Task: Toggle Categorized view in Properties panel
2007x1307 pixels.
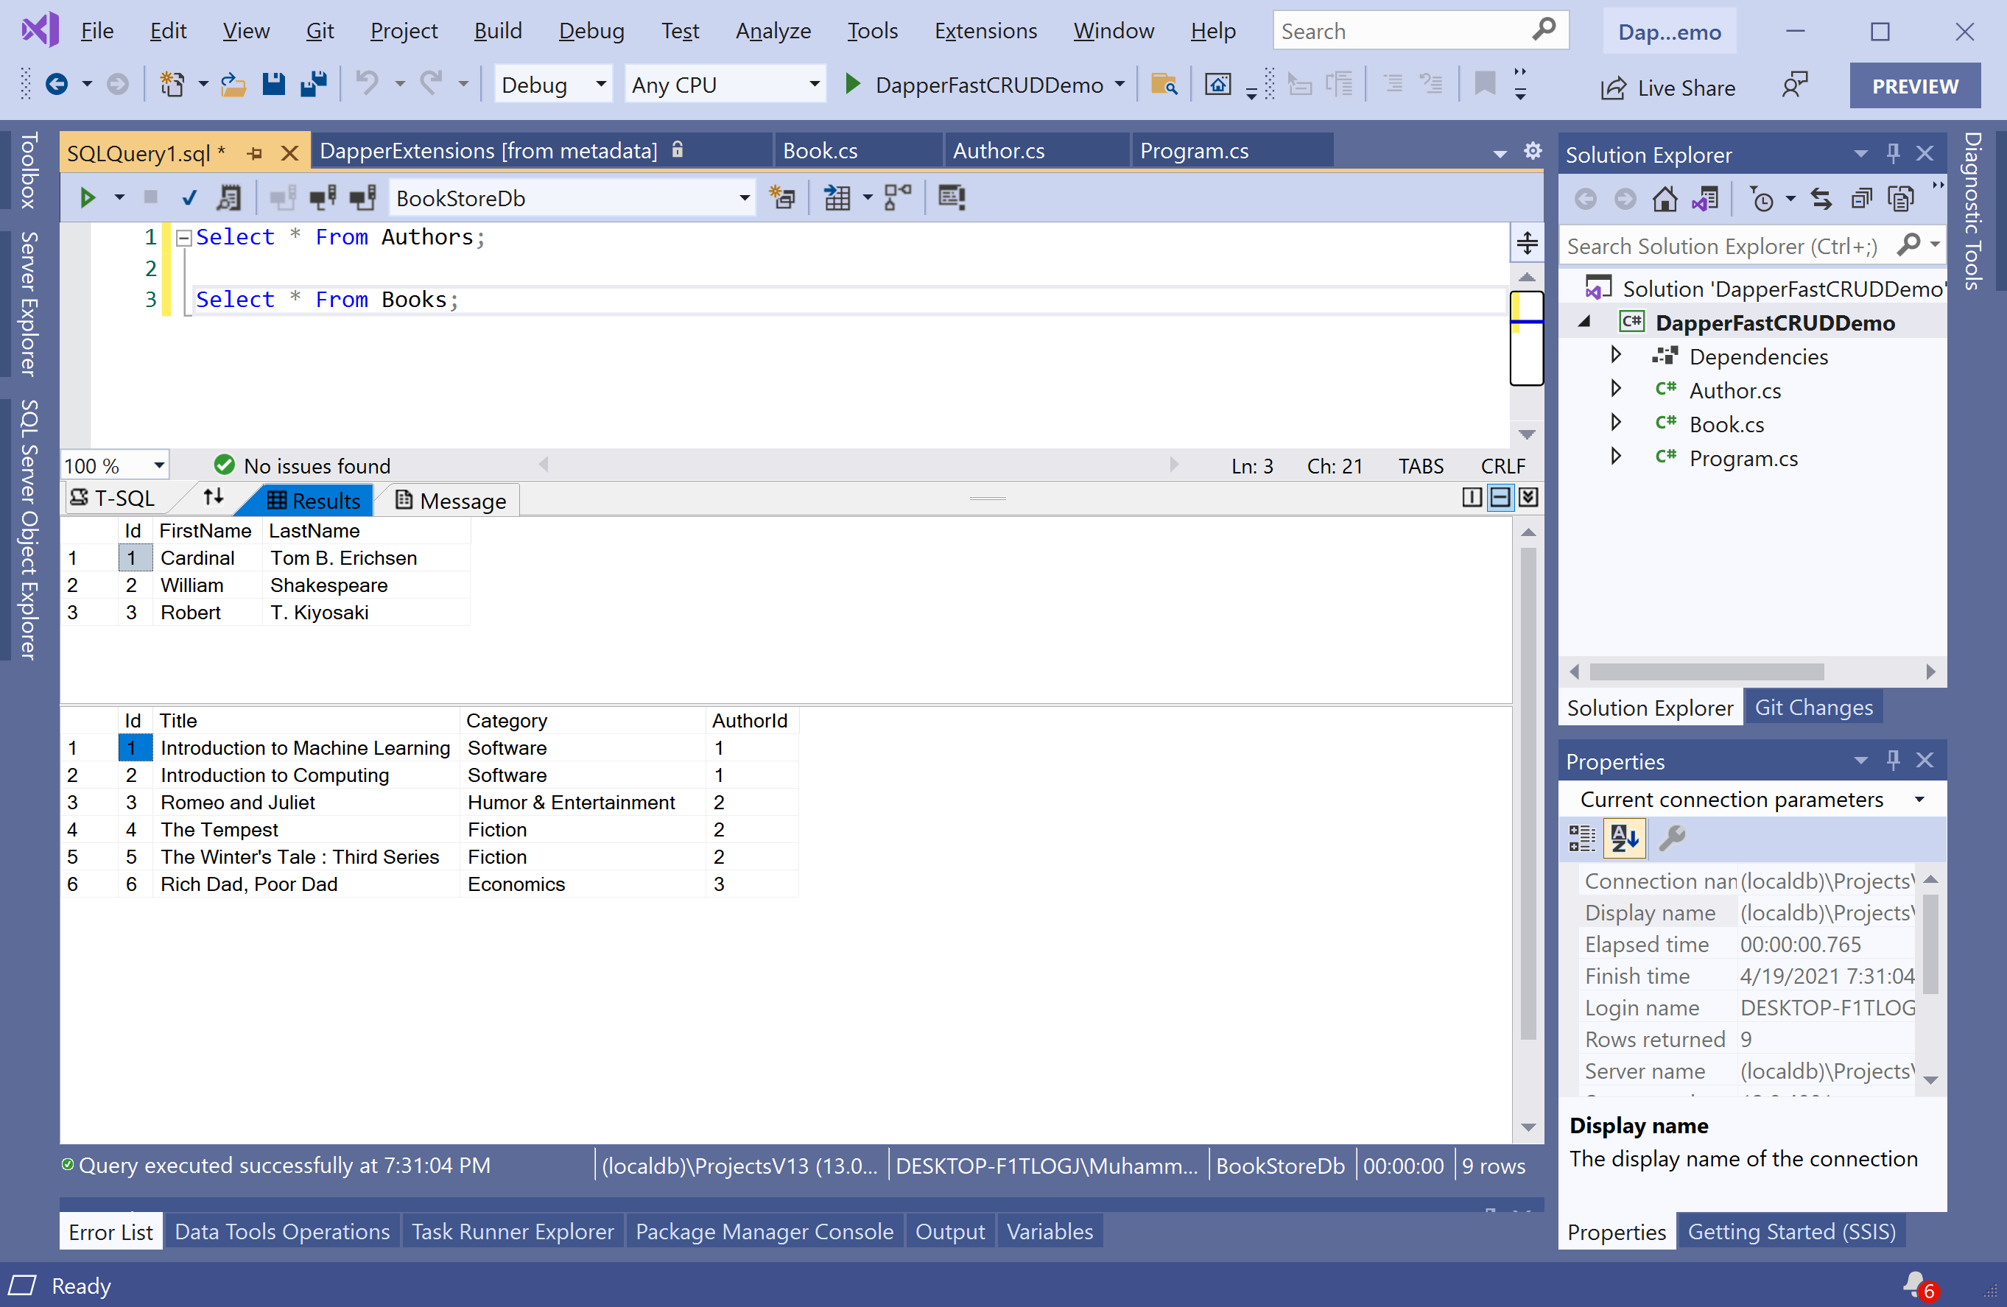Action: pyautogui.click(x=1581, y=838)
